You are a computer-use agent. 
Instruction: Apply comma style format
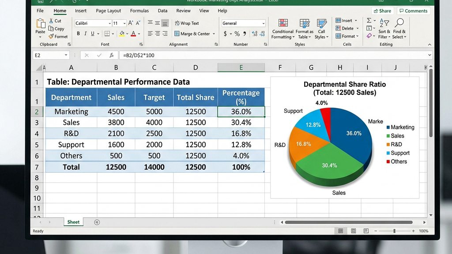[245, 34]
